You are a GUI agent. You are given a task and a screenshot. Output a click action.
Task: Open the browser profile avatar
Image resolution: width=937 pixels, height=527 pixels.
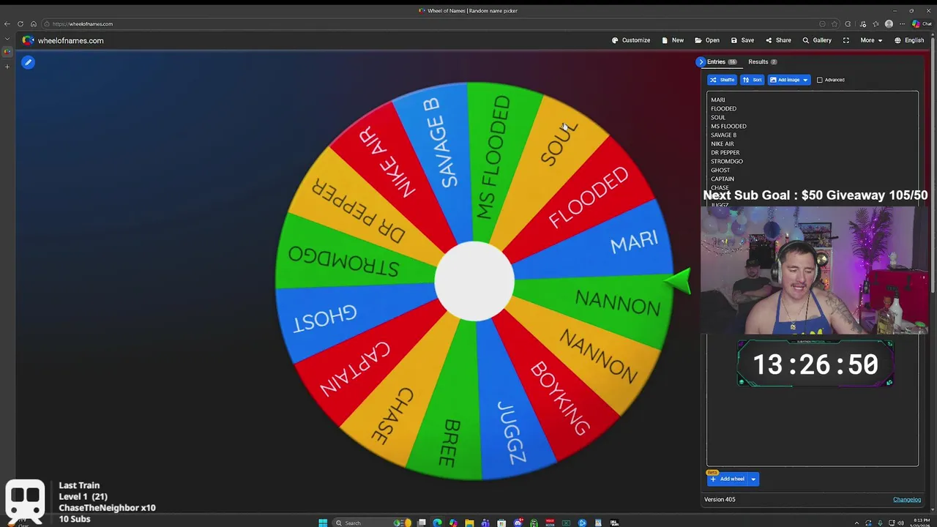(889, 23)
